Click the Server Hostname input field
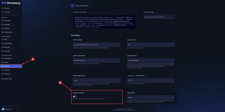Screen dimensions: 225x112 click(x=96, y=60)
